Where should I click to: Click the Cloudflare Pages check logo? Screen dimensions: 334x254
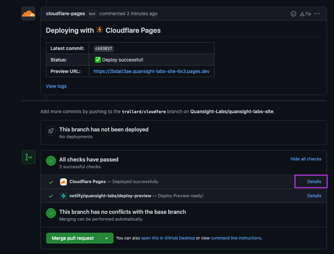pyautogui.click(x=63, y=182)
